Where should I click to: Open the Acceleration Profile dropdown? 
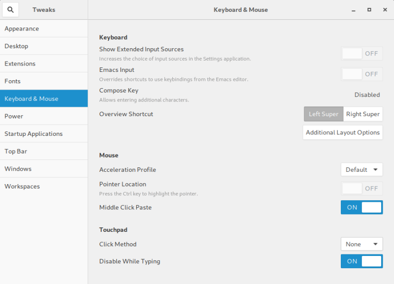click(361, 169)
